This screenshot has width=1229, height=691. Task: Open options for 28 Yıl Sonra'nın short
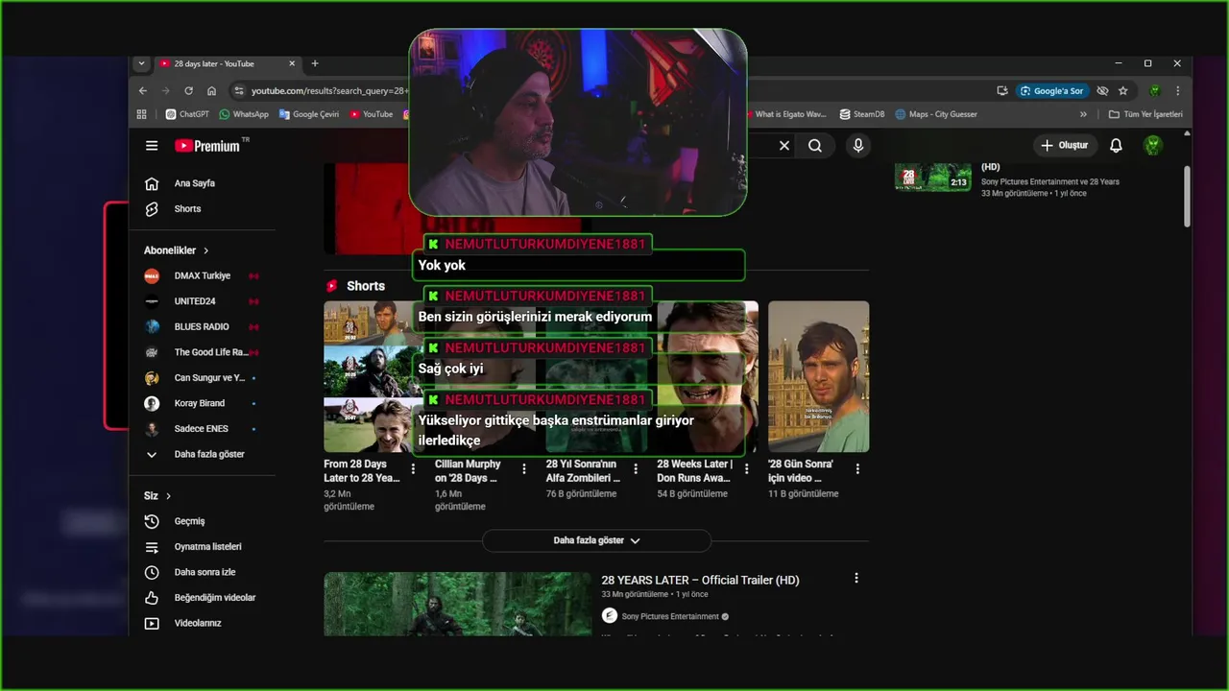636,469
